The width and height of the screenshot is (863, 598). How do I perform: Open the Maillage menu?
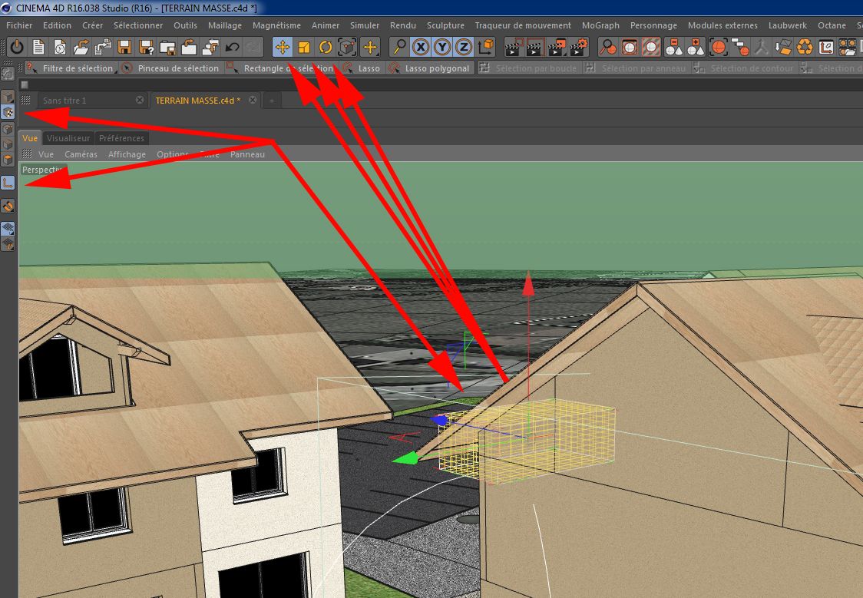[224, 25]
